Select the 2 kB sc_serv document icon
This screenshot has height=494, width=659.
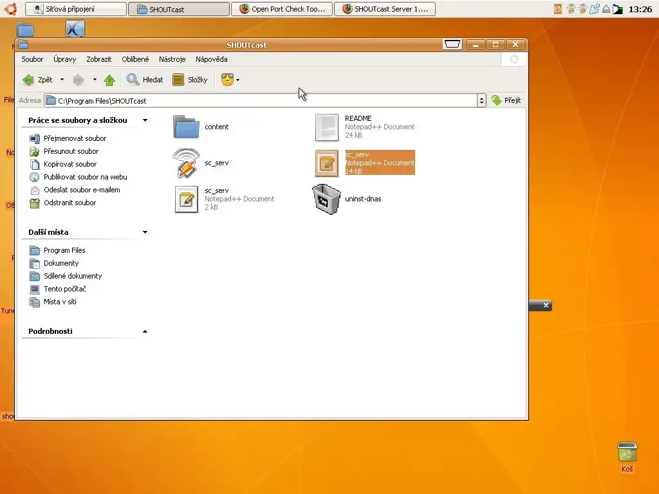pyautogui.click(x=186, y=199)
